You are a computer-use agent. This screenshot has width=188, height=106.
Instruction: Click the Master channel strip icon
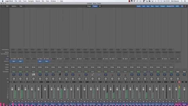click(184, 74)
